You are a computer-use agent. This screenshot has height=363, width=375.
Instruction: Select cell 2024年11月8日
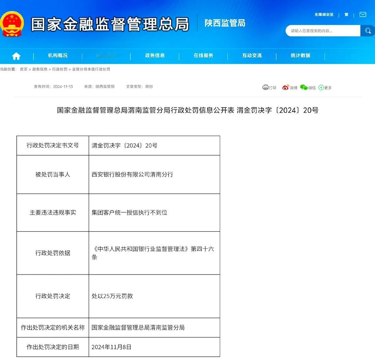coord(154,347)
